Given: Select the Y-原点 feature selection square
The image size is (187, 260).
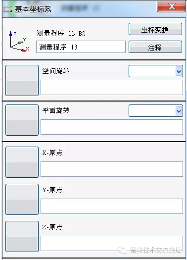Looking at the screenshot, I should [x=22, y=199].
